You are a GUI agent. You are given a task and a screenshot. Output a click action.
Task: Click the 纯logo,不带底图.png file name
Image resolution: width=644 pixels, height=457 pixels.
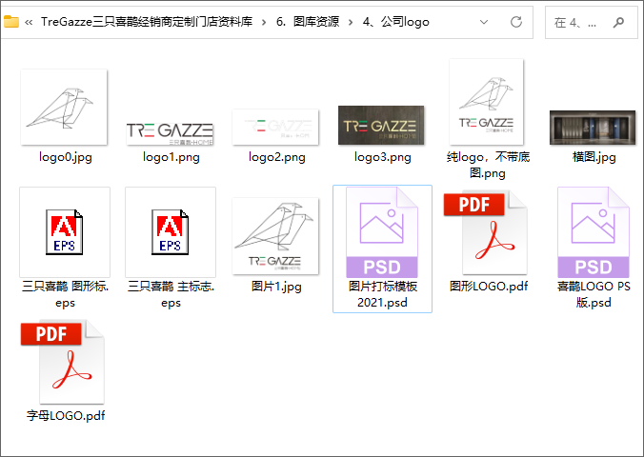488,165
